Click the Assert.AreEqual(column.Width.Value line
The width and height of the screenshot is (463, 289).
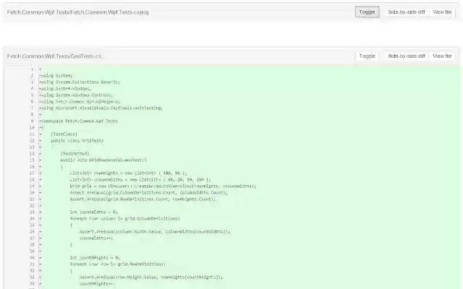pos(155,231)
